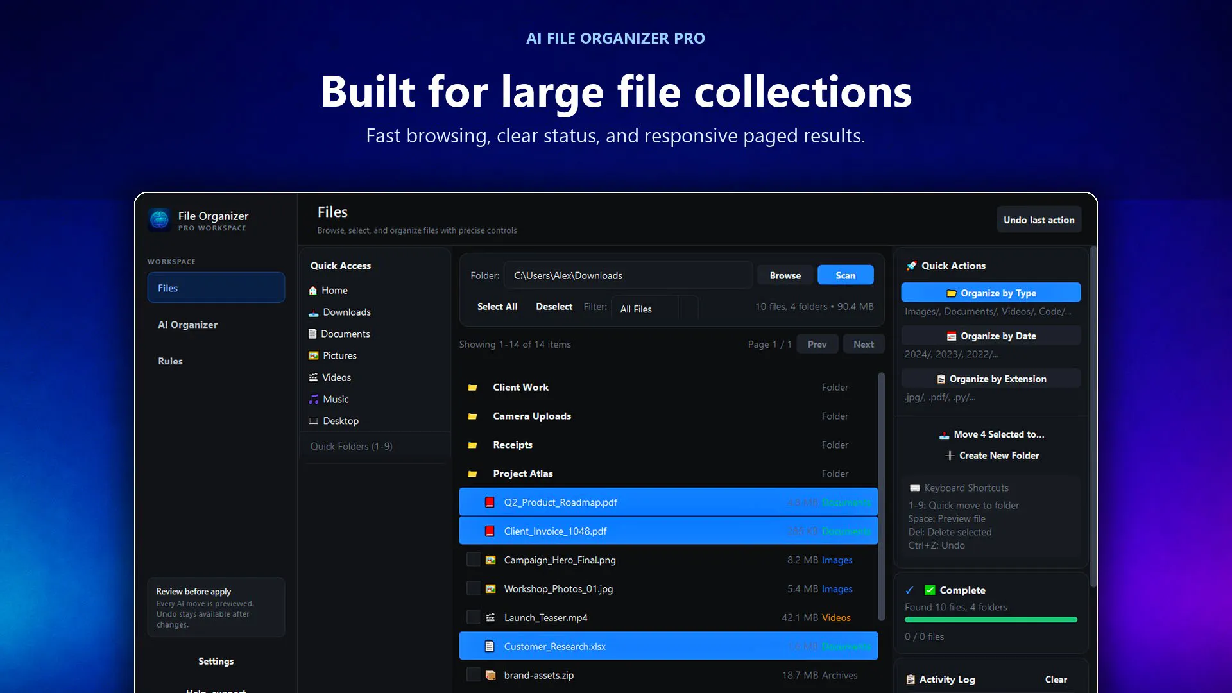The width and height of the screenshot is (1232, 693).
Task: Click the folder icon beside Project Atlas
Action: coord(473,474)
